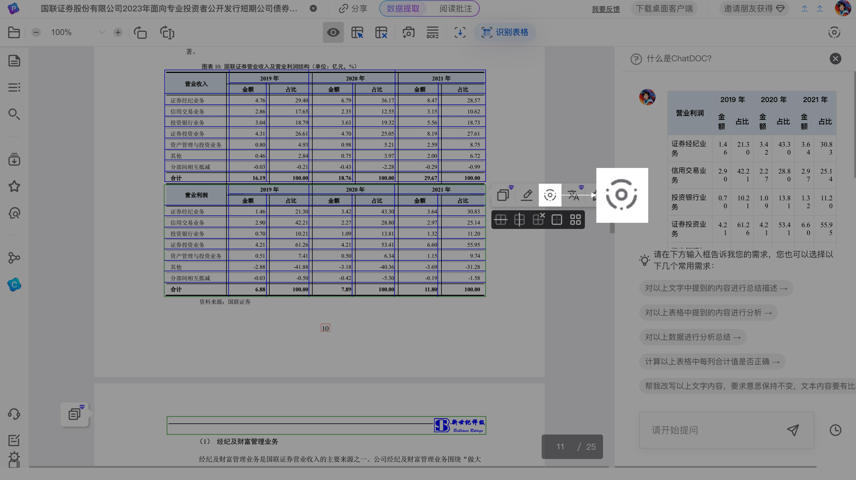The width and height of the screenshot is (856, 480).
Task: Open chat history clock icon
Action: (x=835, y=430)
